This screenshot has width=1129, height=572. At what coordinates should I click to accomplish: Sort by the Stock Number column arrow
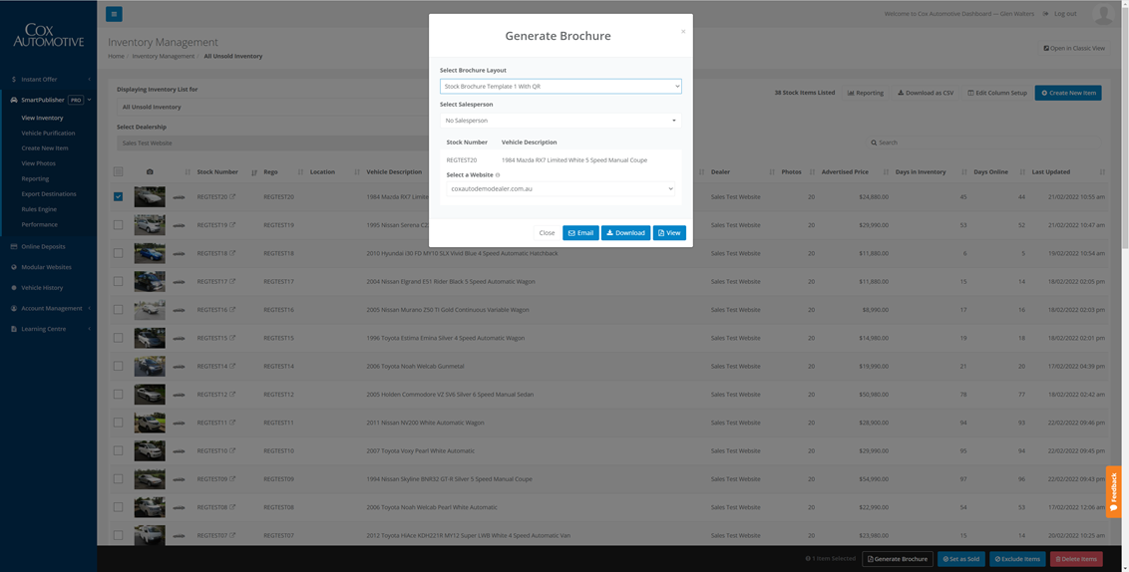(254, 172)
